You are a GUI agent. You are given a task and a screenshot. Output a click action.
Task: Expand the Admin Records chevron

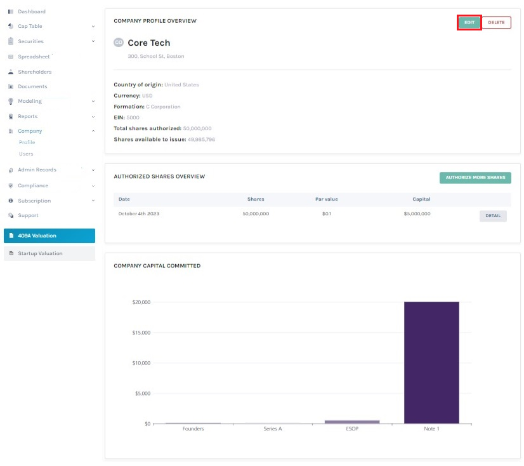pos(93,170)
